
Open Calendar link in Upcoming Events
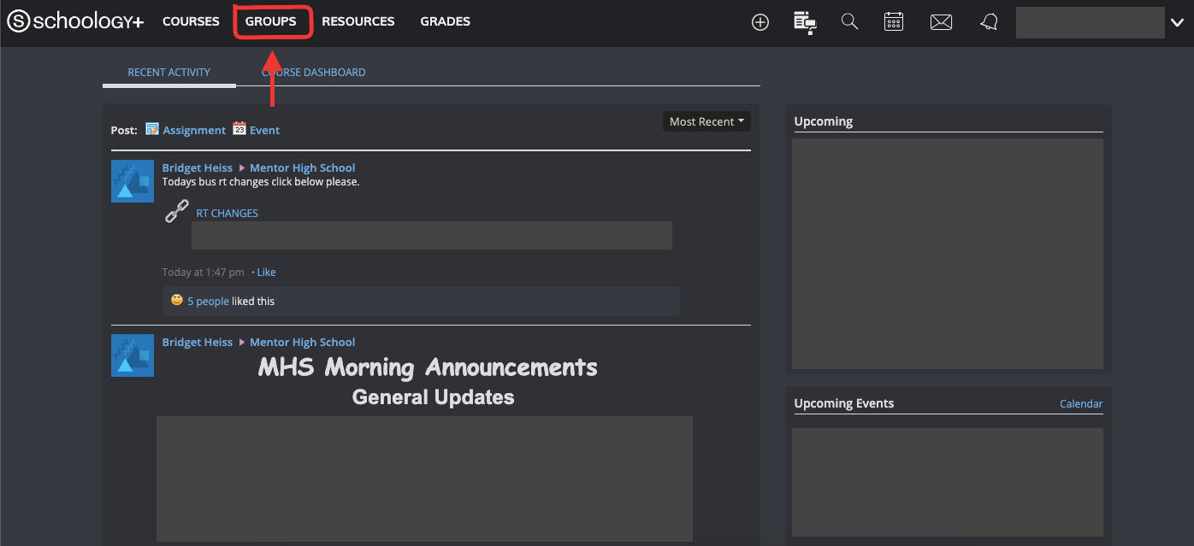coord(1080,404)
